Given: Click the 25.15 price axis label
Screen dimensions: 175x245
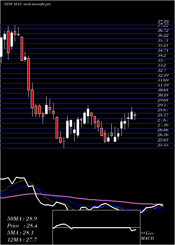Looking at the screenshot, I should pos(163,145).
